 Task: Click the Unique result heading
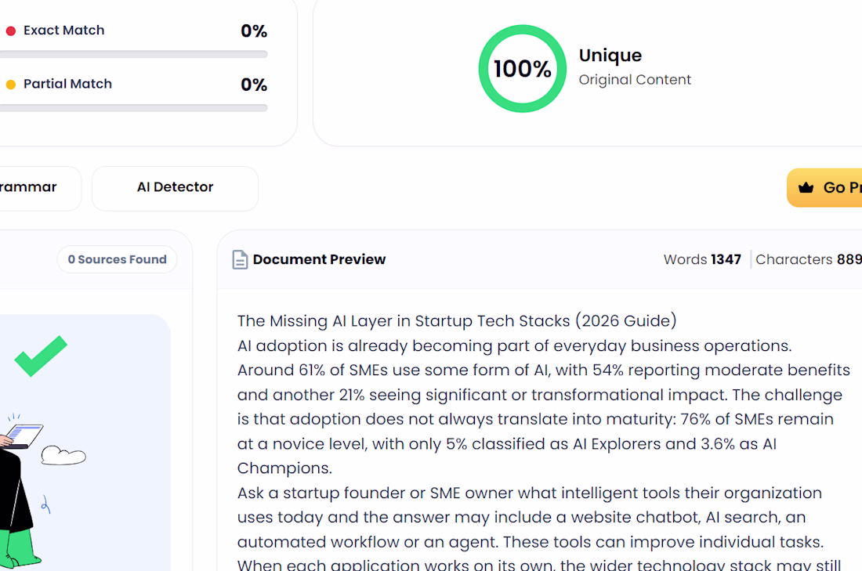tap(610, 56)
